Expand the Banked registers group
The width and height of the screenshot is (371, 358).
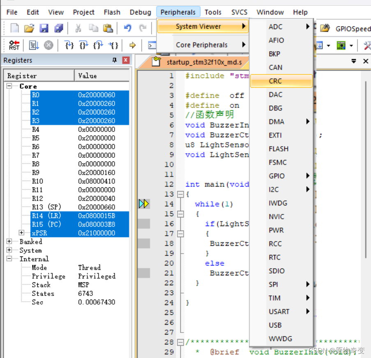[9, 242]
